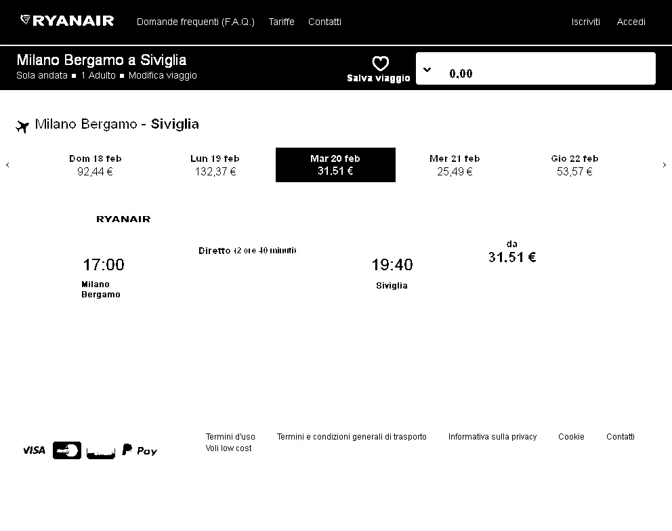Open Domande frequenti (F.A.Q.) menu item
The image size is (672, 531).
tap(195, 22)
